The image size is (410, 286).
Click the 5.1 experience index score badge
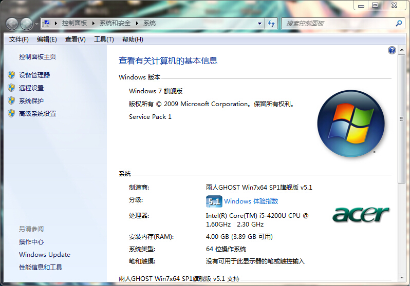point(214,201)
